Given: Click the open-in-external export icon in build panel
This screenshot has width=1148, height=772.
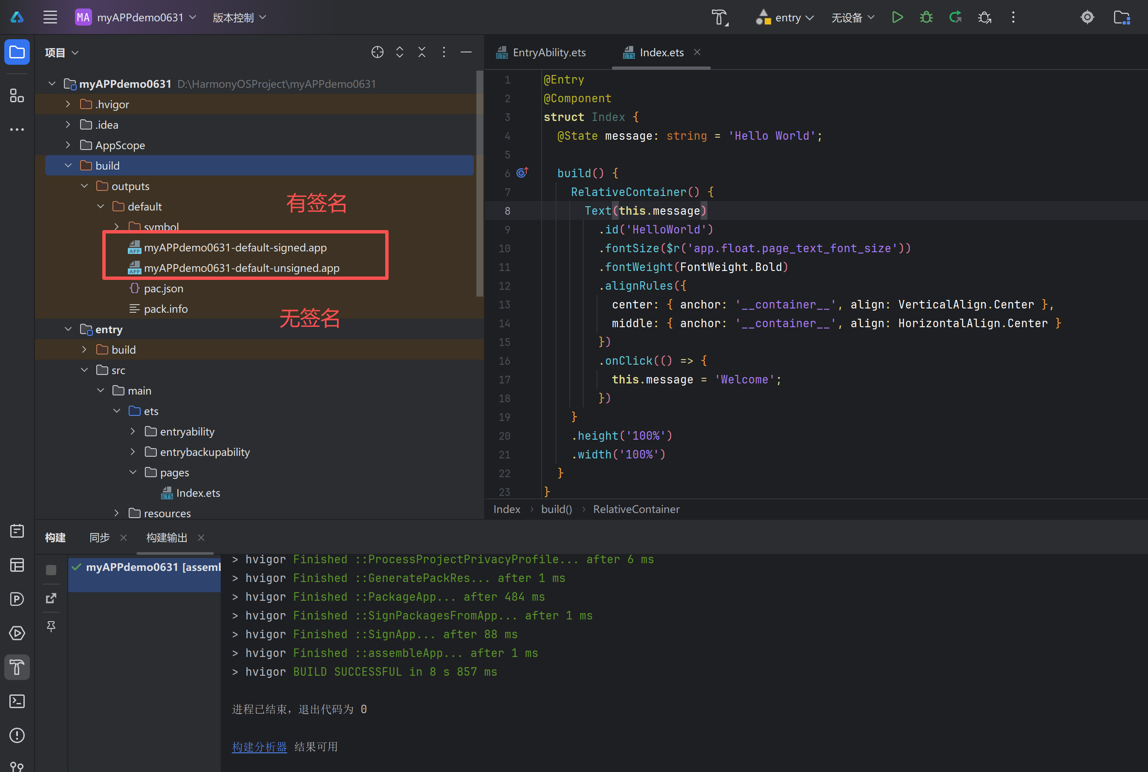Looking at the screenshot, I should point(51,598).
